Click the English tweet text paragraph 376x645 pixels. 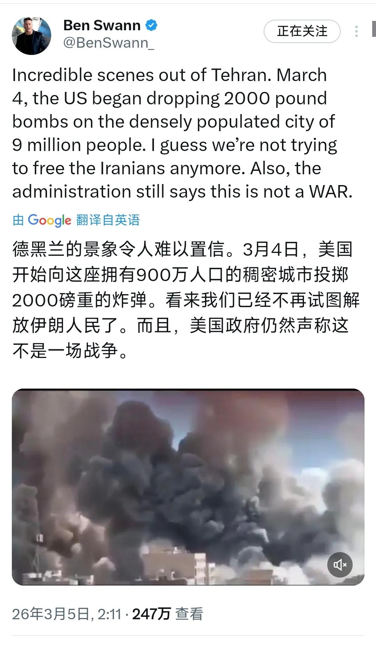click(x=182, y=133)
